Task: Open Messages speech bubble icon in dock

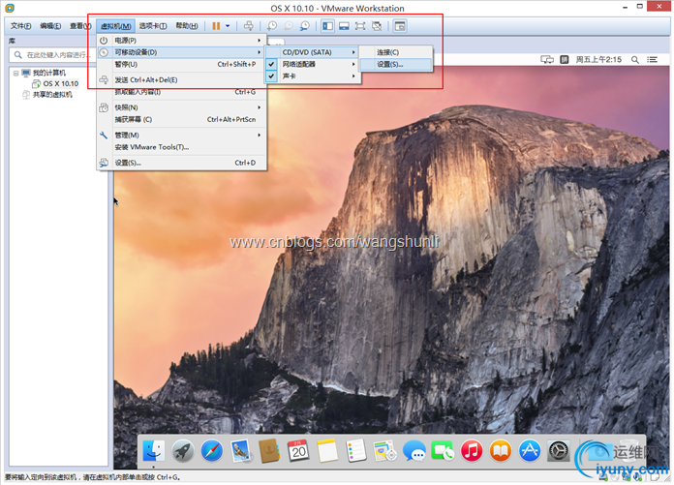Action: pos(414,451)
